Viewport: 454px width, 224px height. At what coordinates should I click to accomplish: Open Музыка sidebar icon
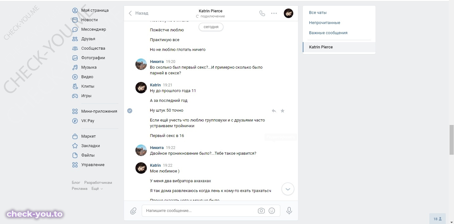click(75, 67)
